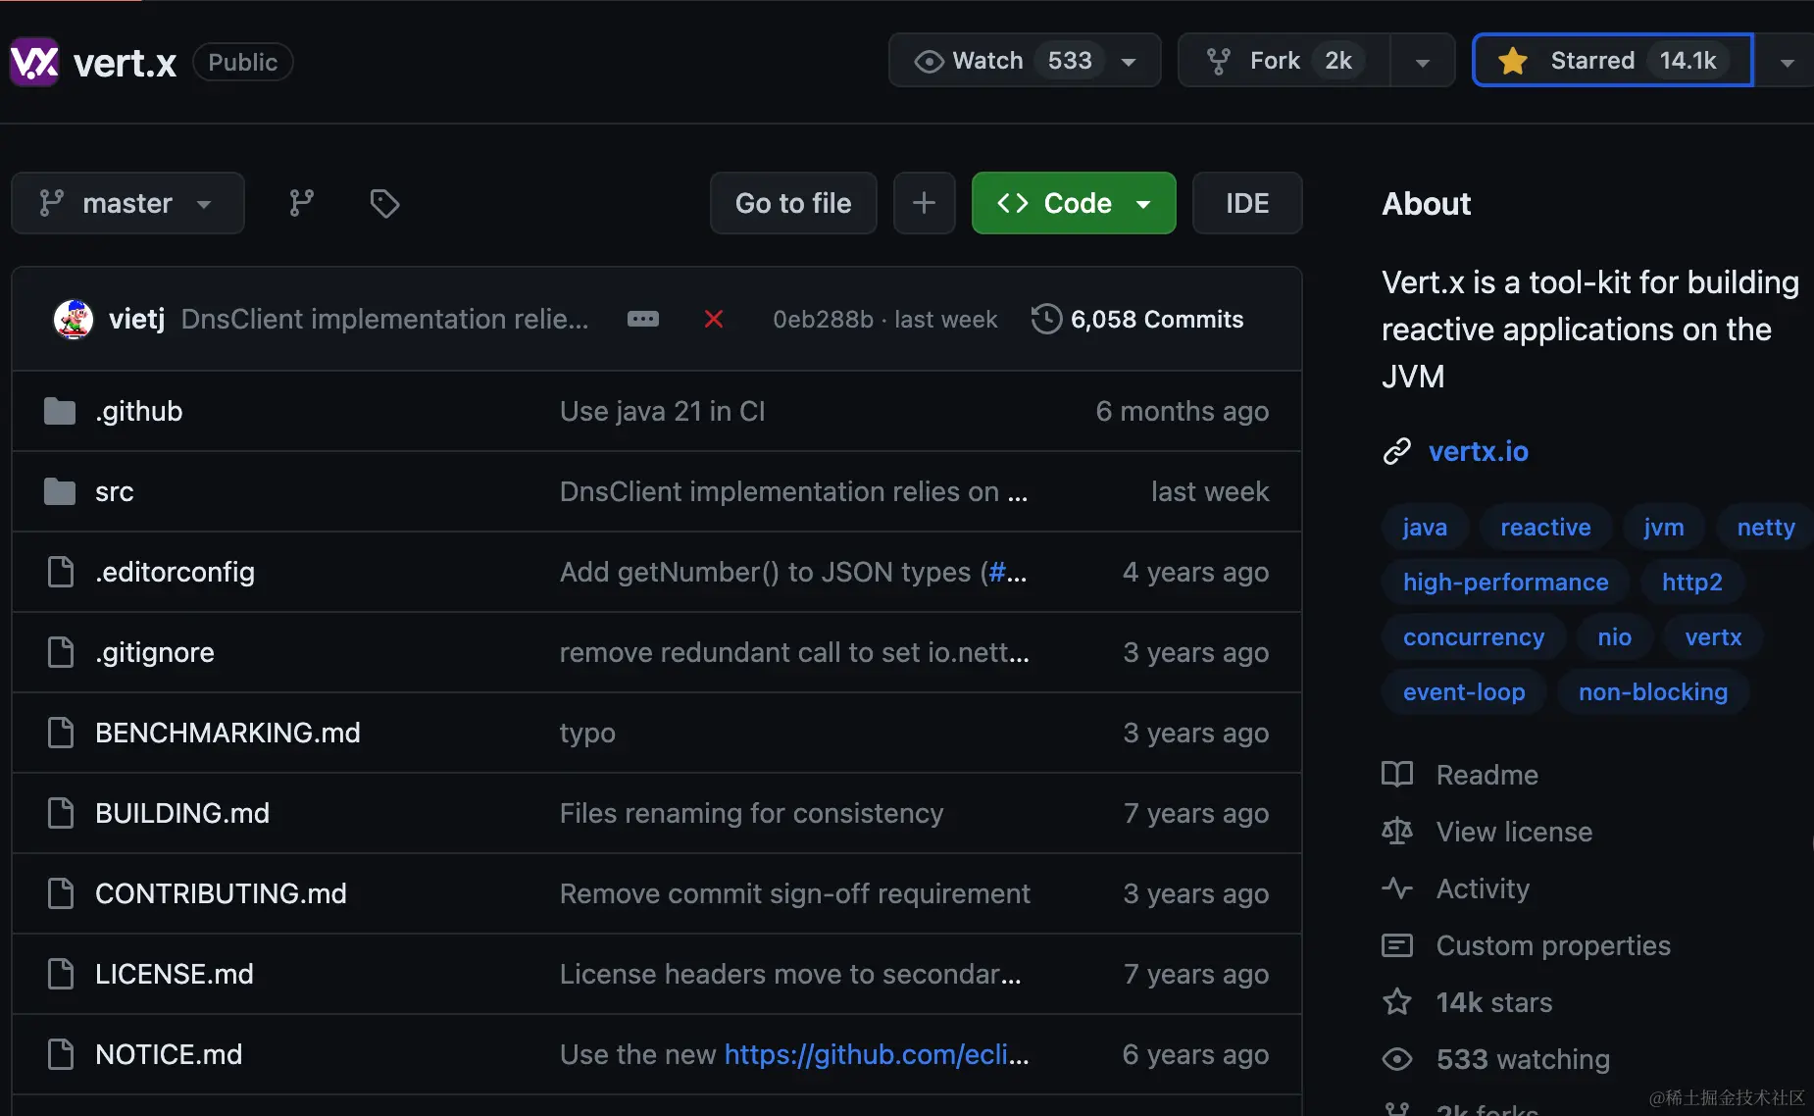Screen dimensions: 1814x1116
Task: Click the license scale icon
Action: pos(1397,832)
